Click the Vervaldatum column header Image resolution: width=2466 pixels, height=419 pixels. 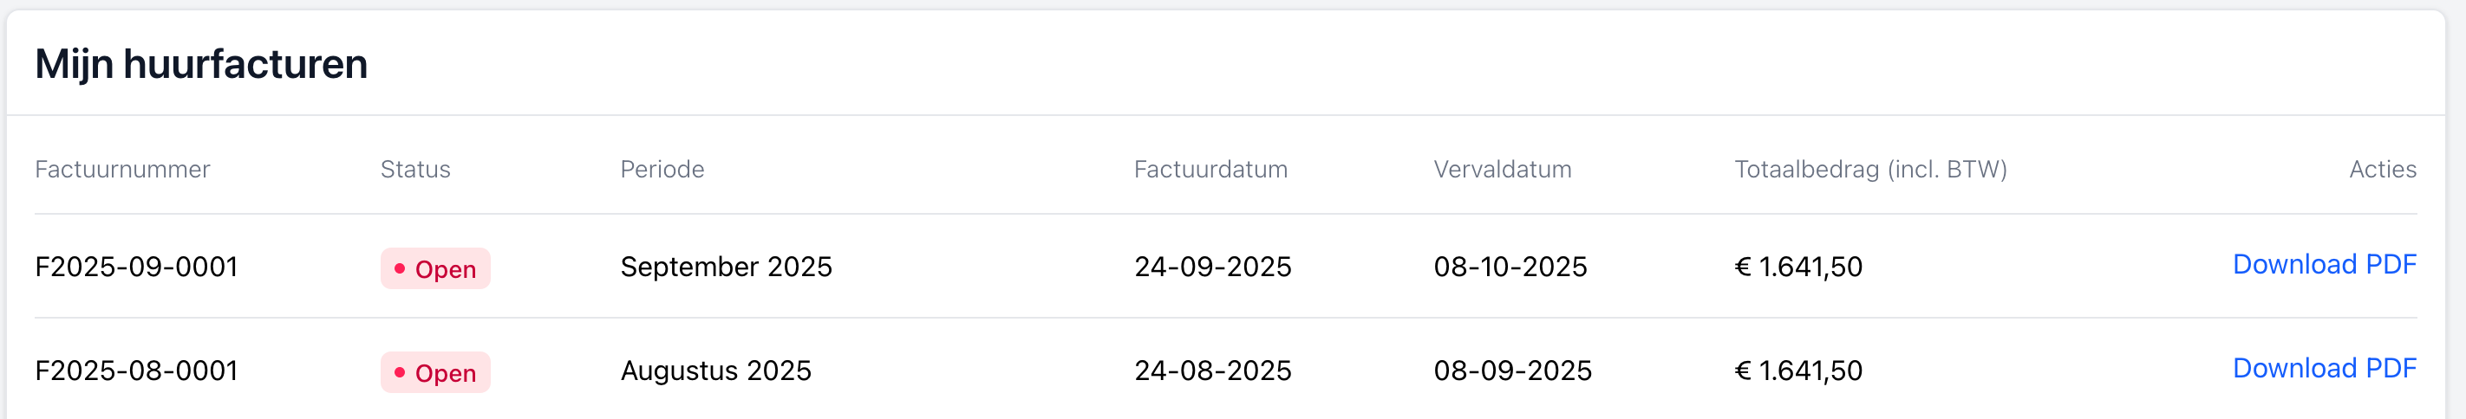coord(1502,170)
